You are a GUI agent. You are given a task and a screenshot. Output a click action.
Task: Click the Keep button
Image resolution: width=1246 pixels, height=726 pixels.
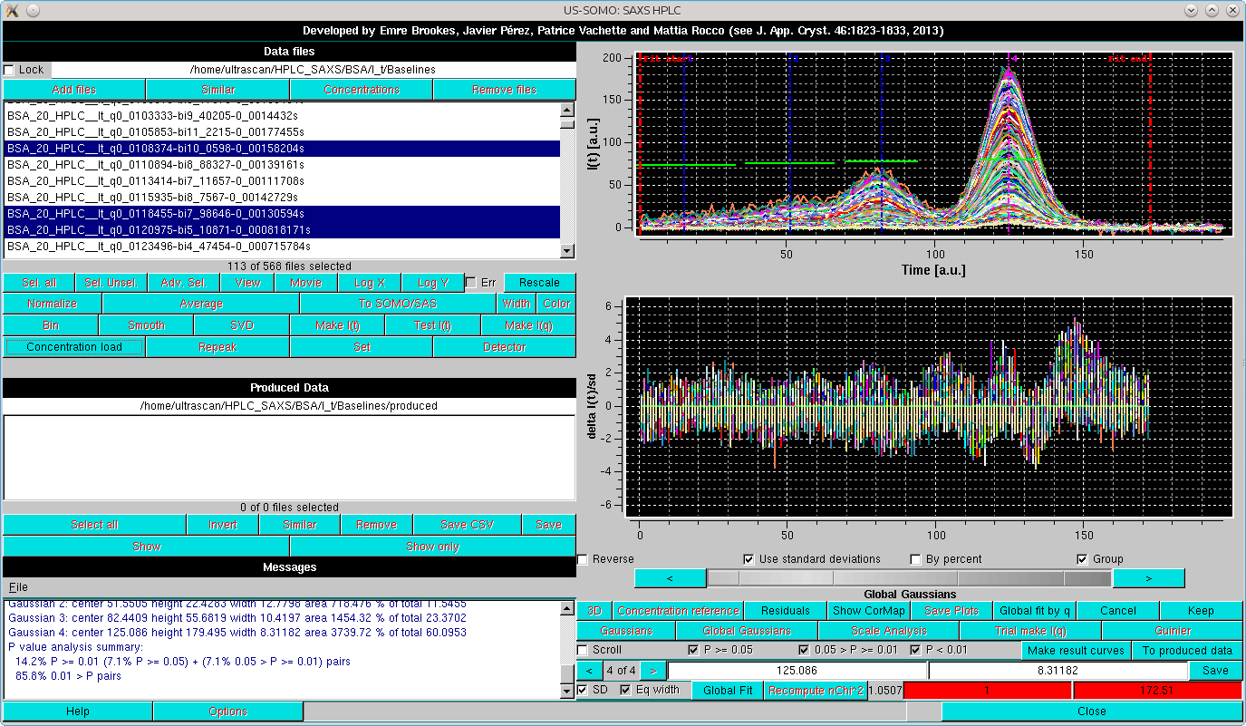[x=1201, y=611]
